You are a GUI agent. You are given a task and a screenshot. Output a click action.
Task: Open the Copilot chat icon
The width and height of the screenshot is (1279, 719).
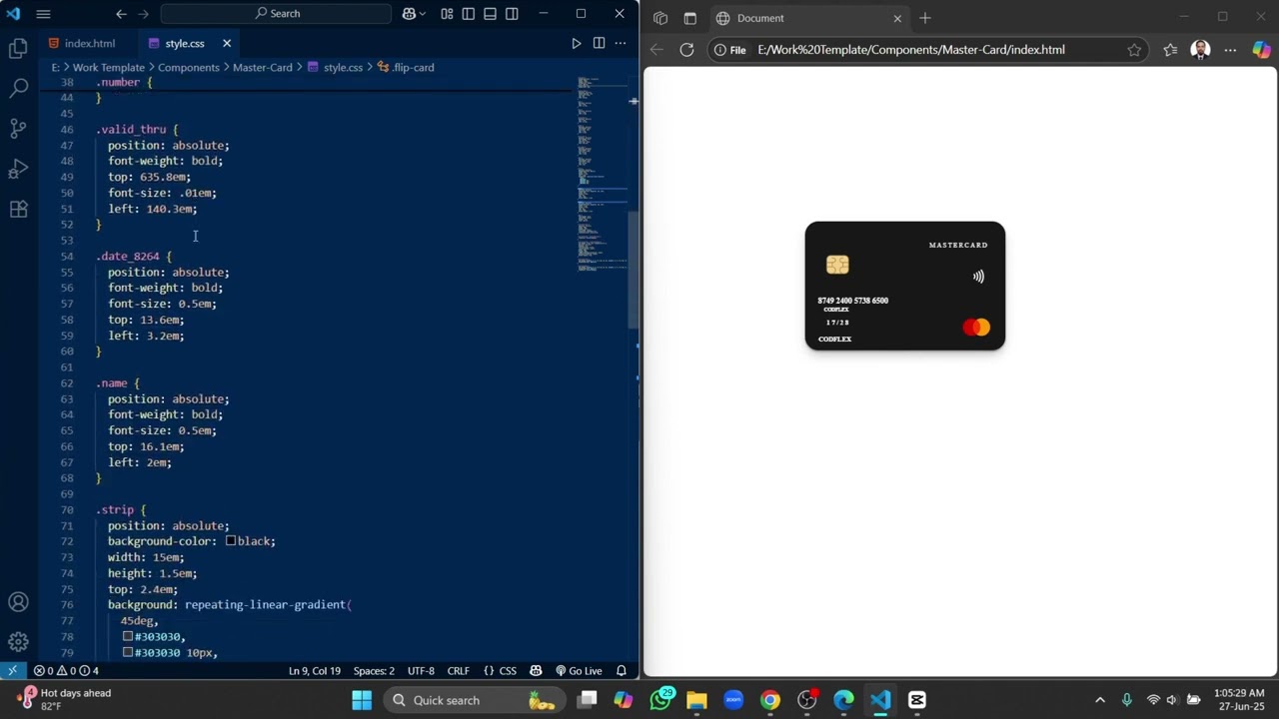coord(410,14)
